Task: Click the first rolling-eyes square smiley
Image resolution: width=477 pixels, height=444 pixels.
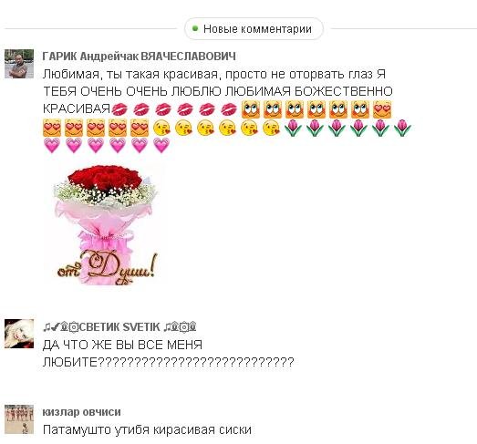Action: pos(251,109)
